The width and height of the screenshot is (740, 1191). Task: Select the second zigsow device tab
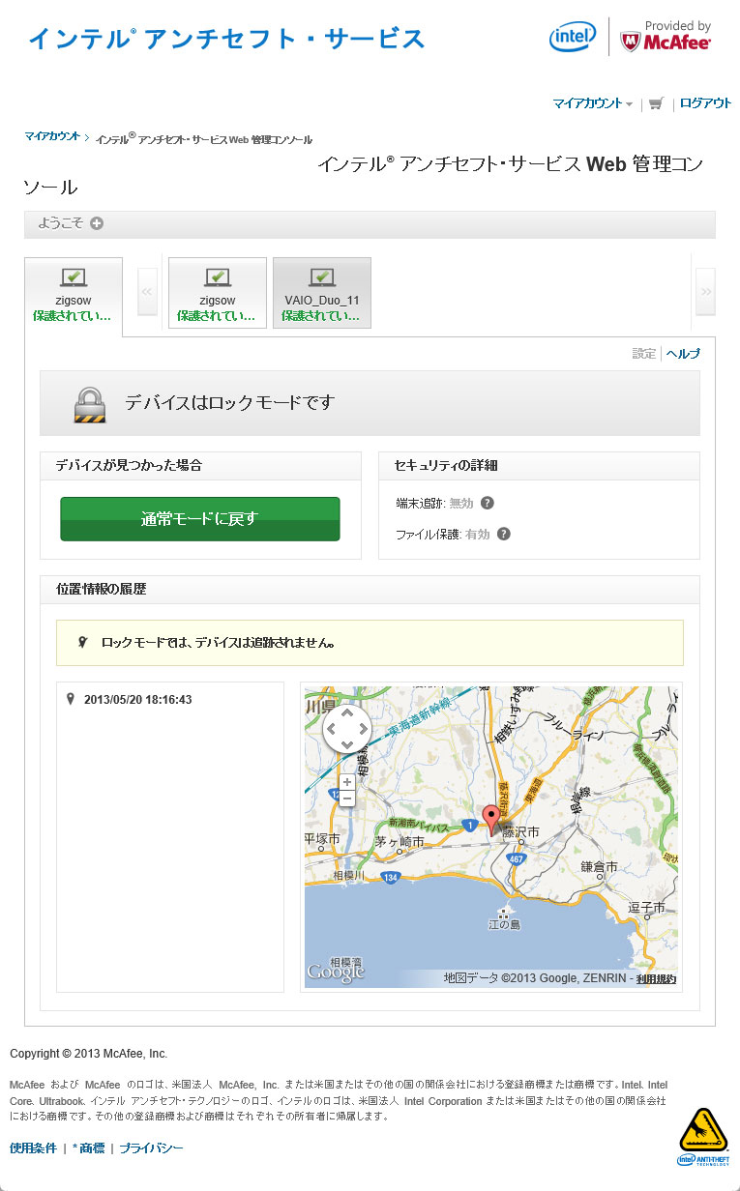tap(218, 293)
